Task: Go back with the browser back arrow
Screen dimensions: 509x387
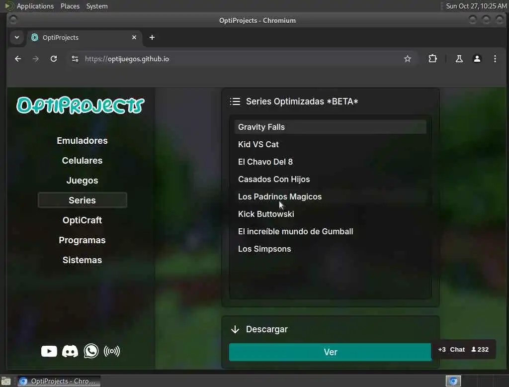Action: point(18,59)
